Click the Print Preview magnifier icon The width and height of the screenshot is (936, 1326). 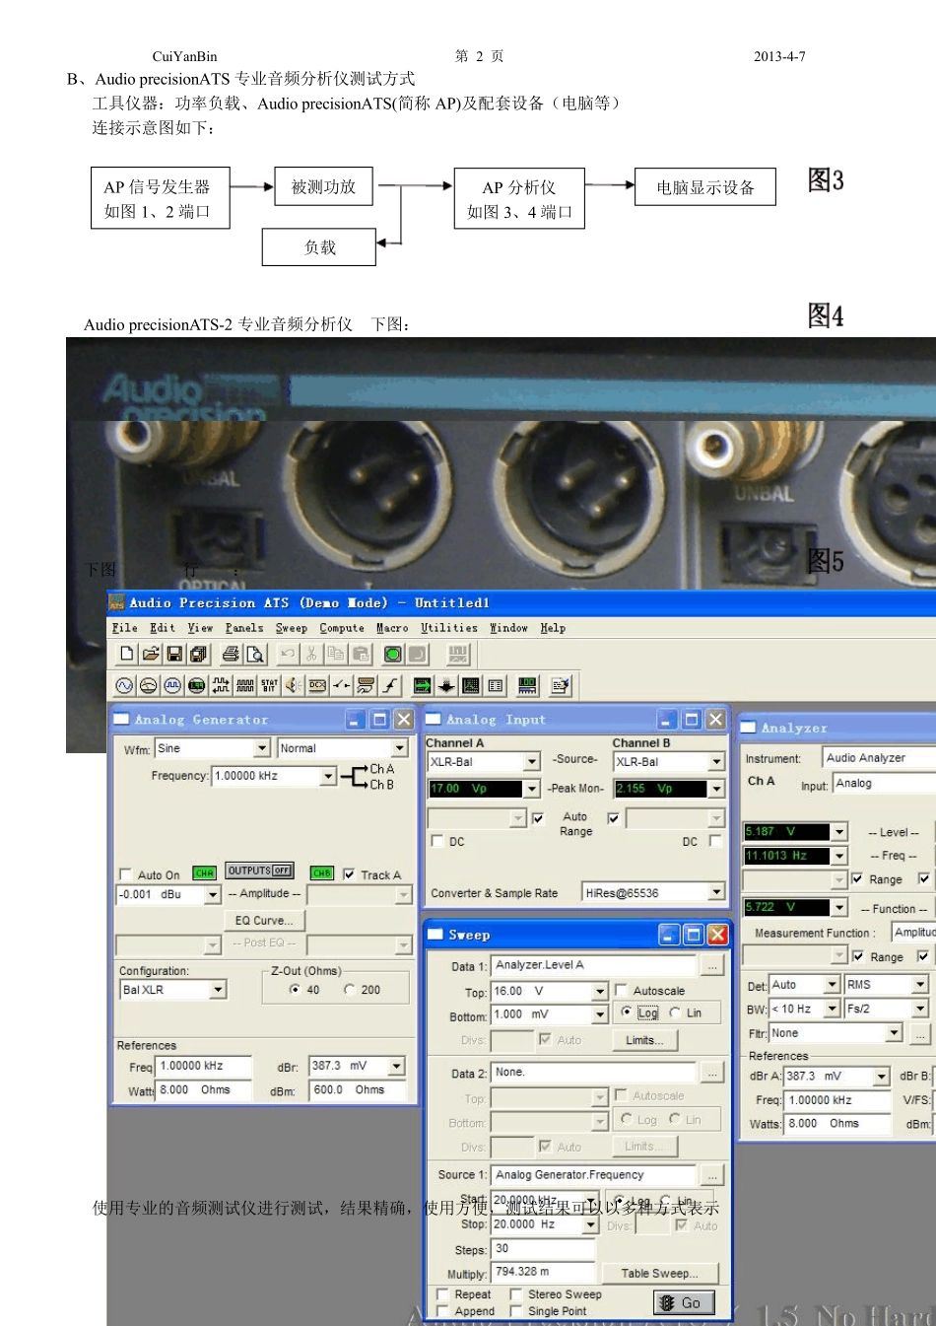pos(255,654)
